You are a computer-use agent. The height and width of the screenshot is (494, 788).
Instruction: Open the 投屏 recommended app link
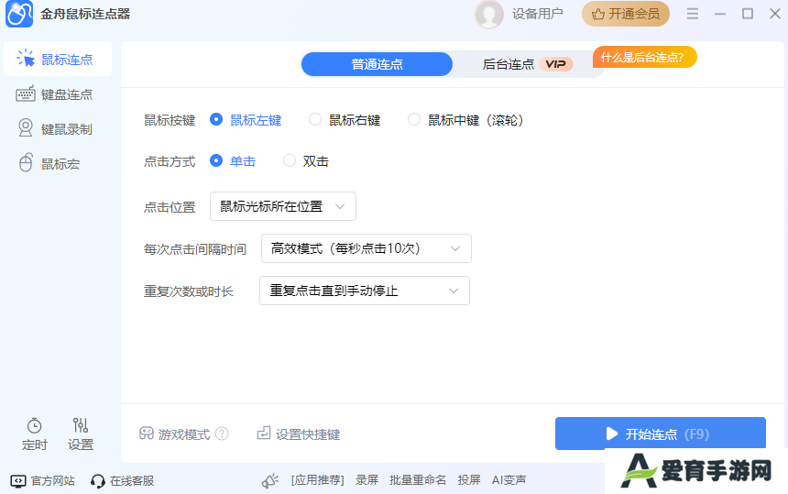pyautogui.click(x=469, y=480)
